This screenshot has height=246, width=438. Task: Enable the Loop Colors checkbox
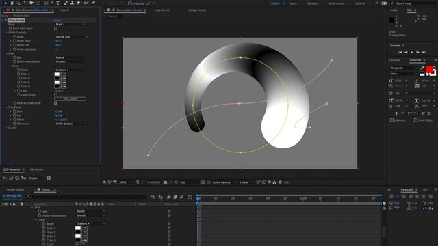pos(56,95)
